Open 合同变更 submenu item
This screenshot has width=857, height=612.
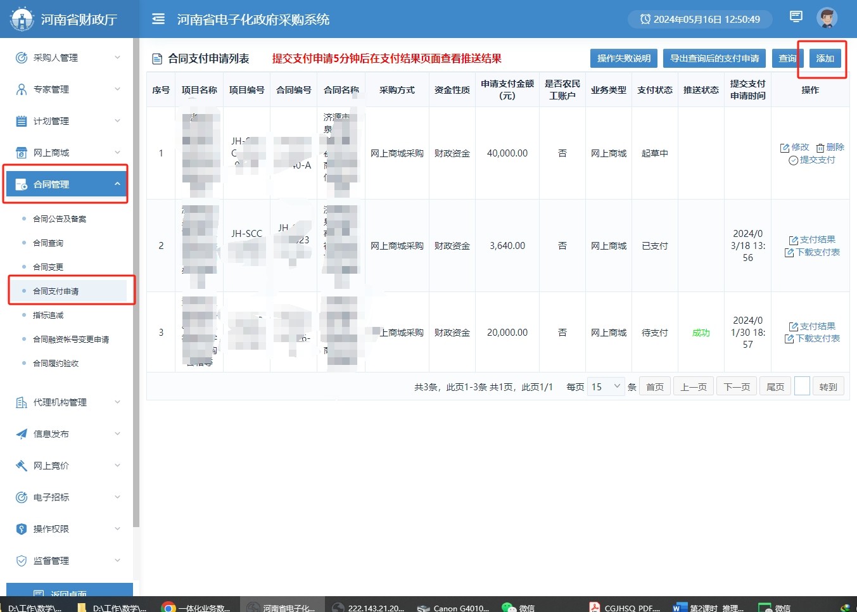[x=48, y=267]
